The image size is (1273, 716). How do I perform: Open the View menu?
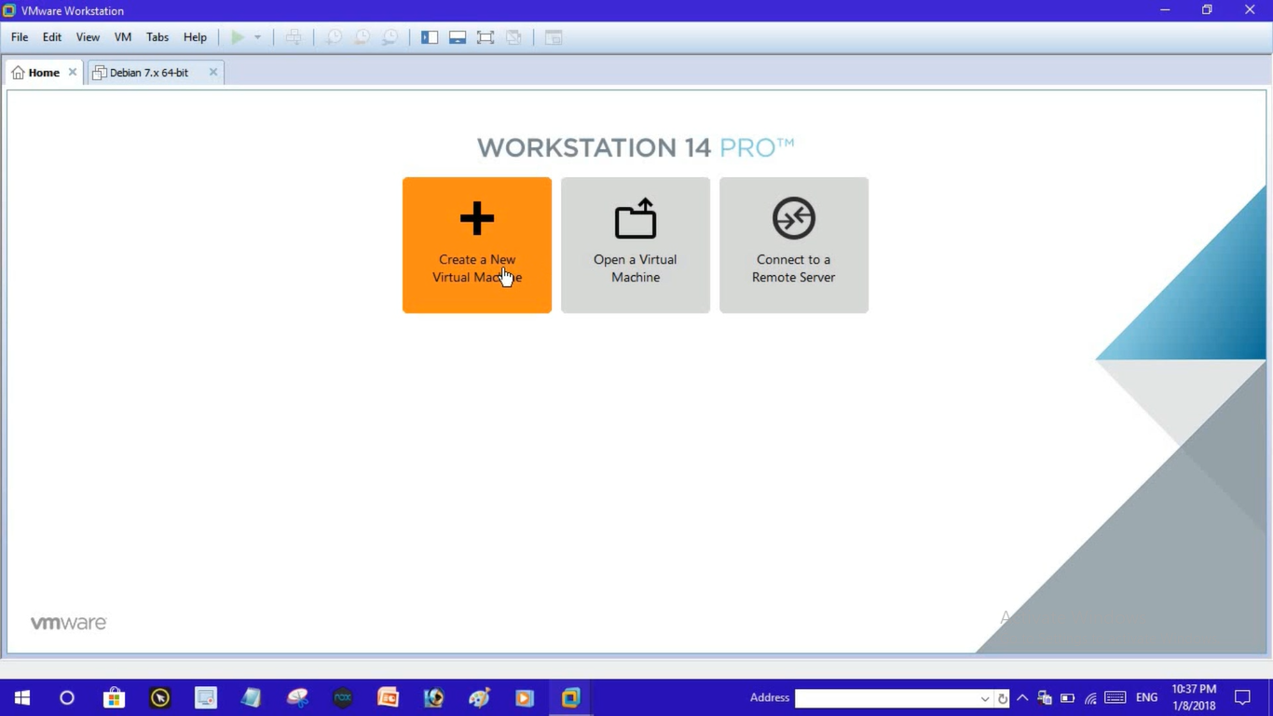[x=88, y=37]
